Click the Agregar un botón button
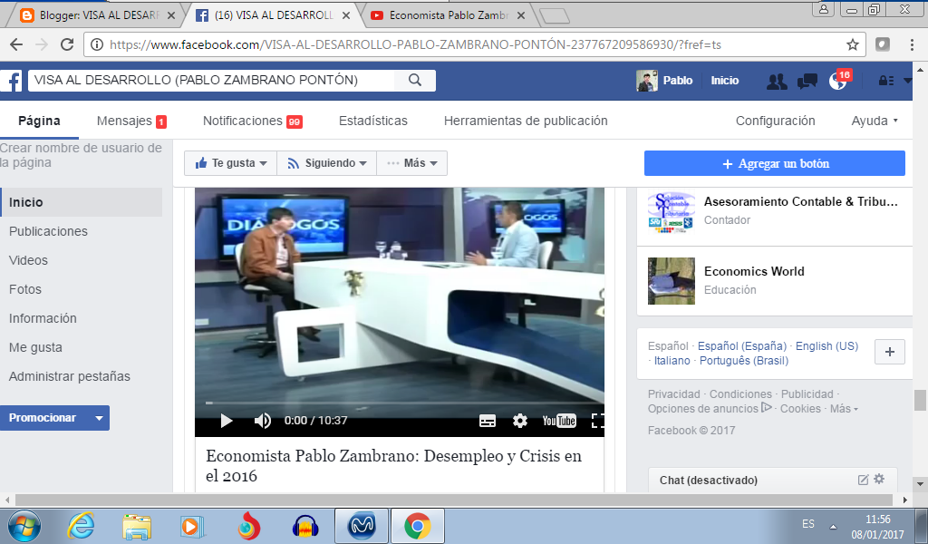This screenshot has width=928, height=544. [x=775, y=163]
